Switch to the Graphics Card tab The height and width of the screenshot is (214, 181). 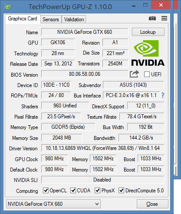click(23, 19)
